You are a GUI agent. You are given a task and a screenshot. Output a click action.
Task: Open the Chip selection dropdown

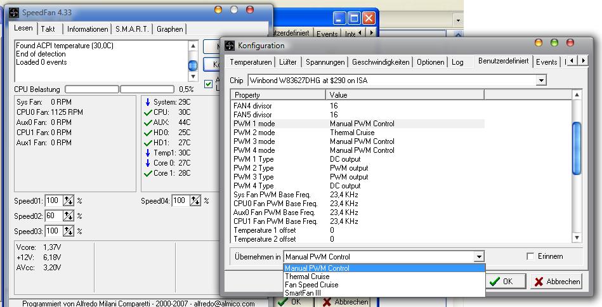click(x=541, y=81)
